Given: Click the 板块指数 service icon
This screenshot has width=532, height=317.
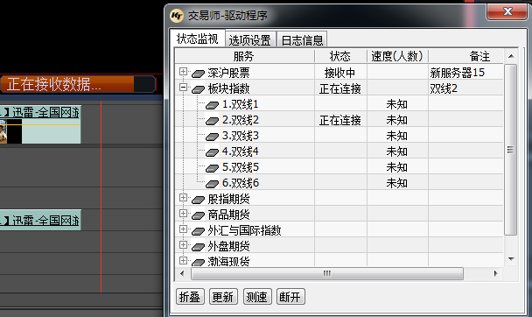Looking at the screenshot, I should click(198, 89).
